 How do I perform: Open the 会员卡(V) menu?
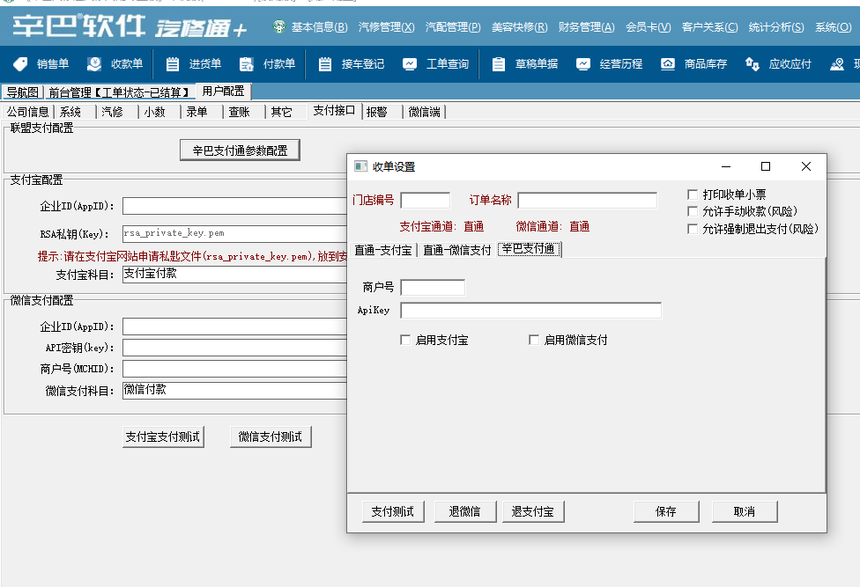pos(648,26)
